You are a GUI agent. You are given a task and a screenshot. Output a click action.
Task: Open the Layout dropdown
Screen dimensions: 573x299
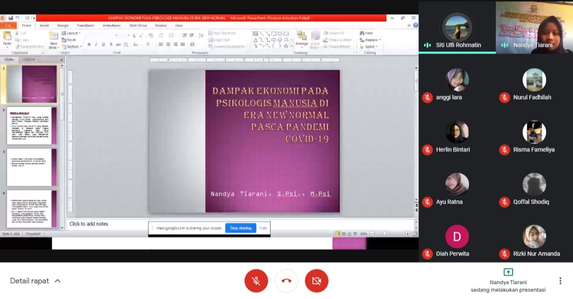71,33
